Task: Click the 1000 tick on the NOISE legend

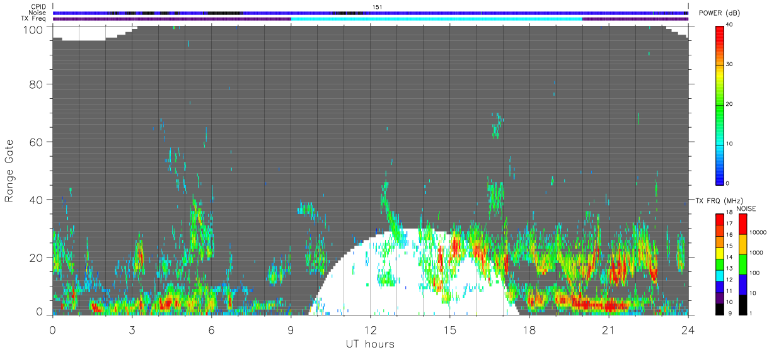Action: click(756, 252)
